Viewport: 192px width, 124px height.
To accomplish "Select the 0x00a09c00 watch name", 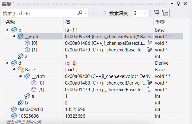I will 31,109.
